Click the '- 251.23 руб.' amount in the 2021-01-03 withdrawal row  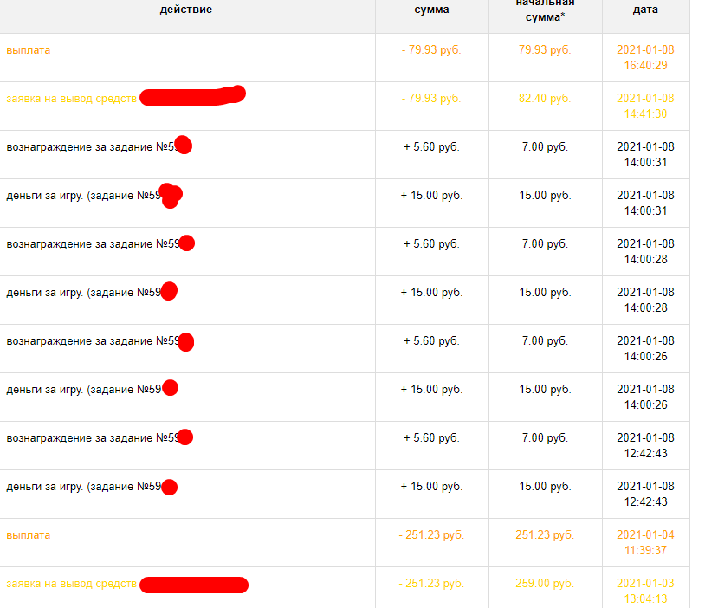(x=431, y=584)
